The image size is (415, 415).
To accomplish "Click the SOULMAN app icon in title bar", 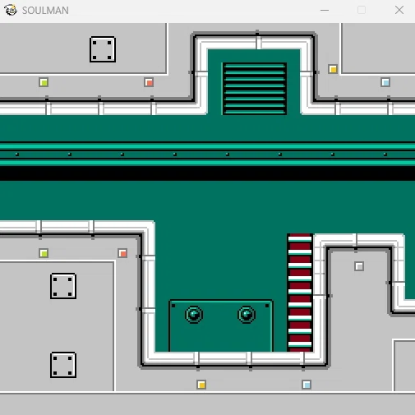I will tap(11, 10).
